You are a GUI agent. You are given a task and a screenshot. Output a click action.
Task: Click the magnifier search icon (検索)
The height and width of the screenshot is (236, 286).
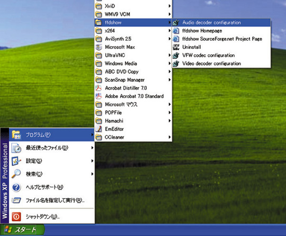click(16, 174)
